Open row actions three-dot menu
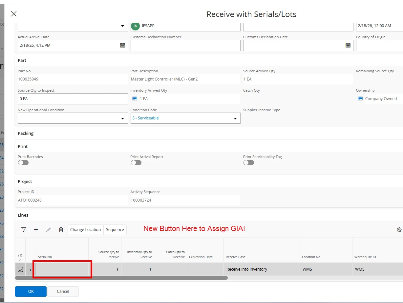 [31, 269]
